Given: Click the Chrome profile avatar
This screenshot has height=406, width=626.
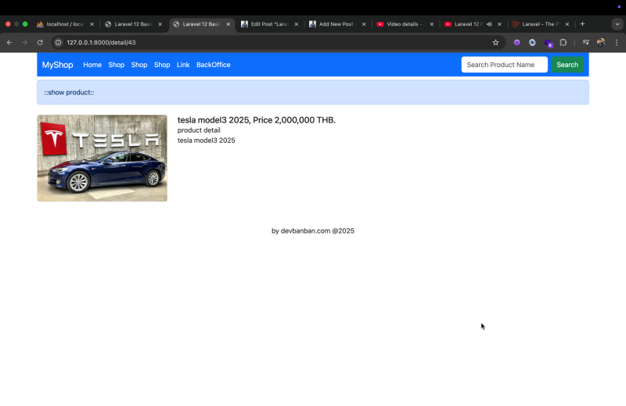Looking at the screenshot, I should click(601, 42).
